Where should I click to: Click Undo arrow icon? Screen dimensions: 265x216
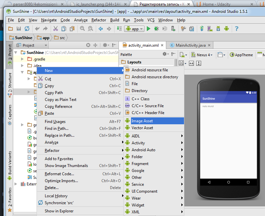tap(37, 29)
